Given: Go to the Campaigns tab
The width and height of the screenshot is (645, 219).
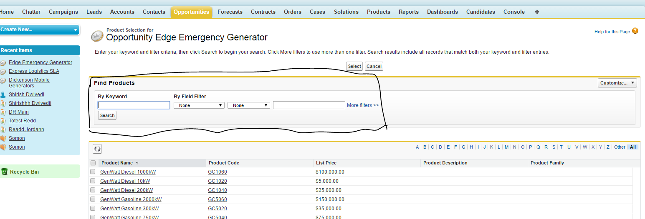Looking at the screenshot, I should [x=63, y=12].
